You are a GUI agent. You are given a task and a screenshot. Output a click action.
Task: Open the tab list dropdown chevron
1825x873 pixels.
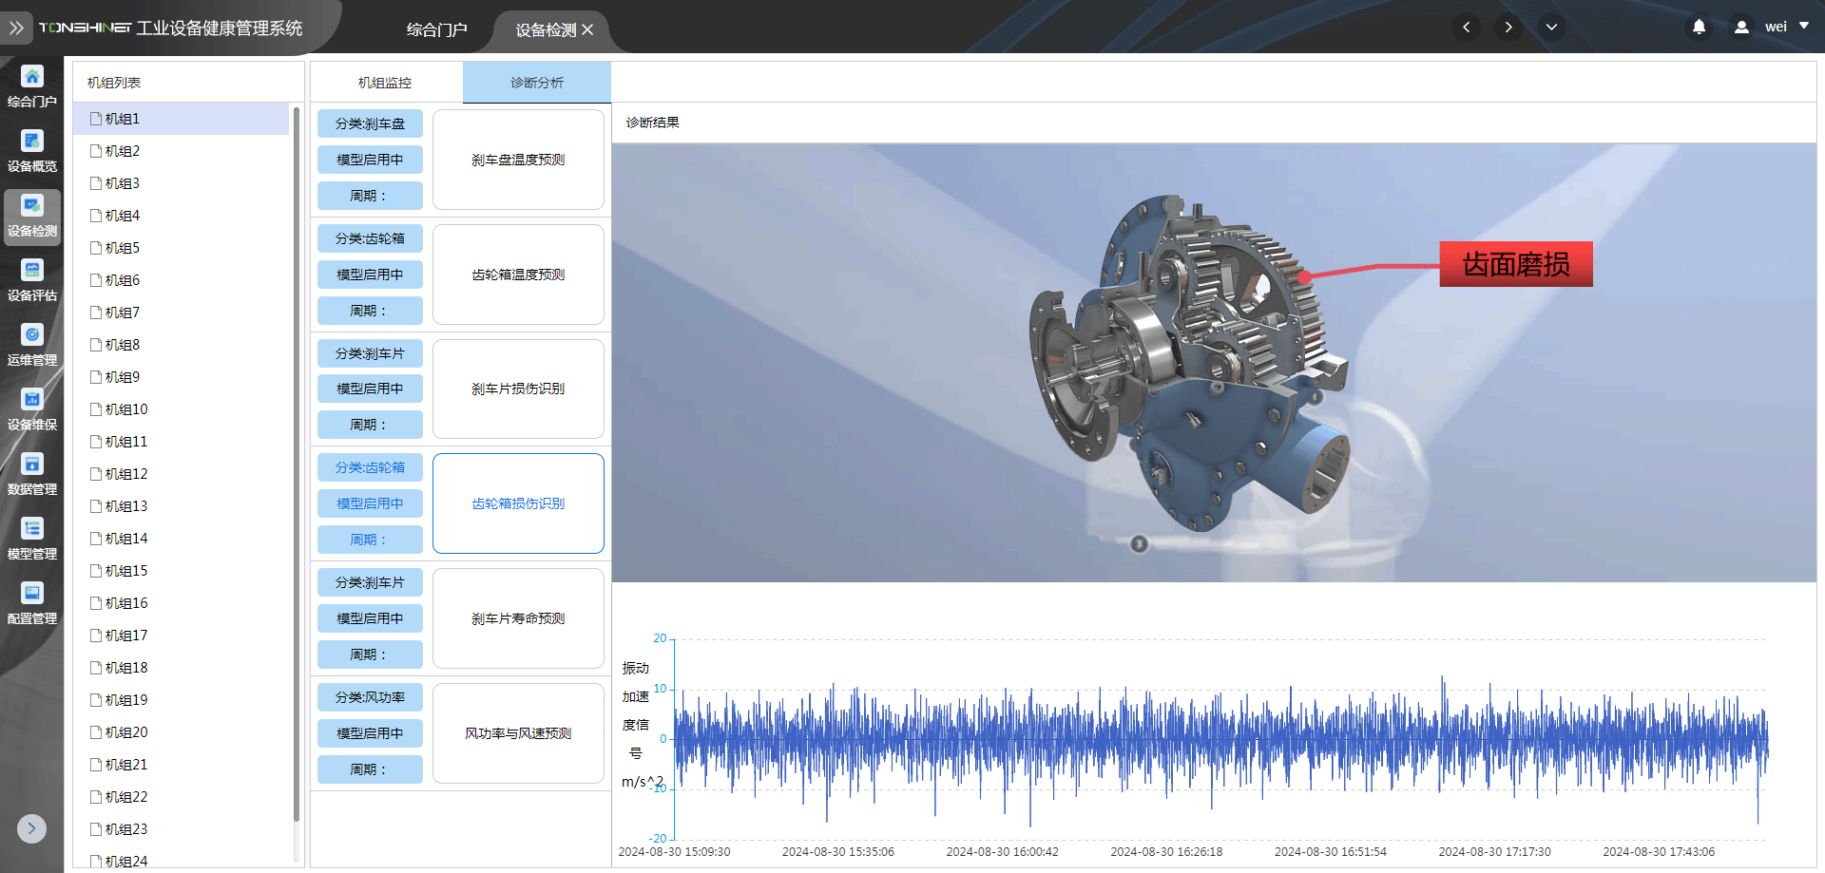click(1551, 28)
